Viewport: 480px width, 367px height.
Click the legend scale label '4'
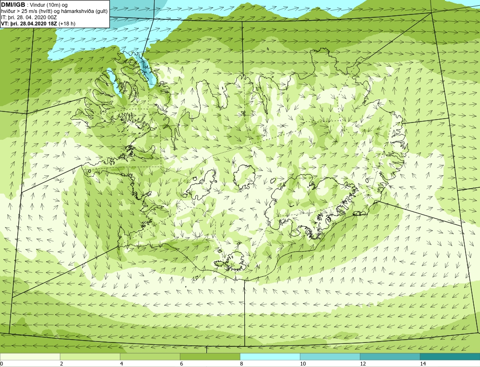(121, 364)
